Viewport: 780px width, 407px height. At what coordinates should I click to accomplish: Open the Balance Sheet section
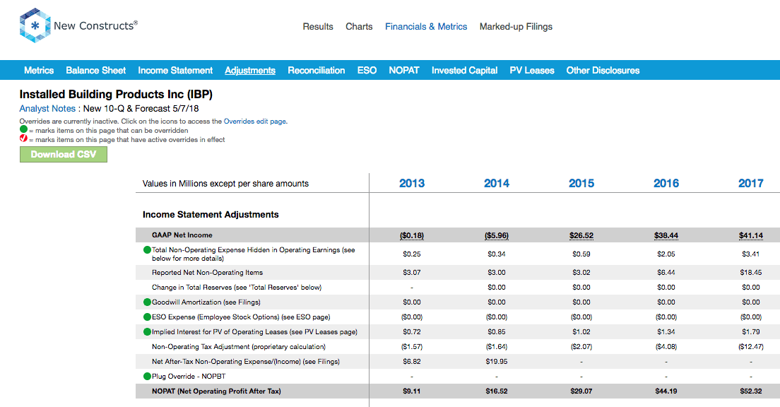pyautogui.click(x=96, y=70)
